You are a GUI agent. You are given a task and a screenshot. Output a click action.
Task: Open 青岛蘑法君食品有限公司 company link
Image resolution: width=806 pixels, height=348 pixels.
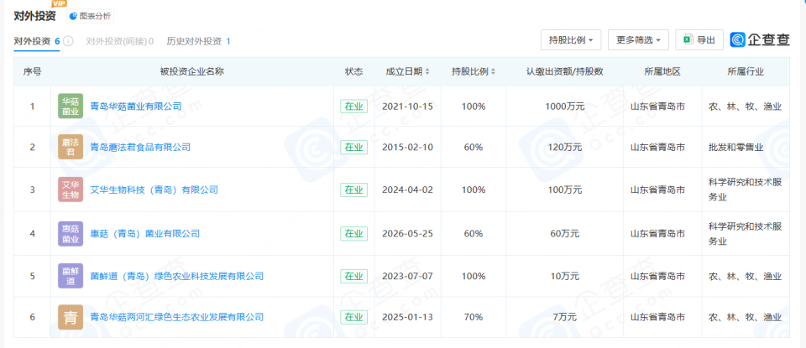140,148
